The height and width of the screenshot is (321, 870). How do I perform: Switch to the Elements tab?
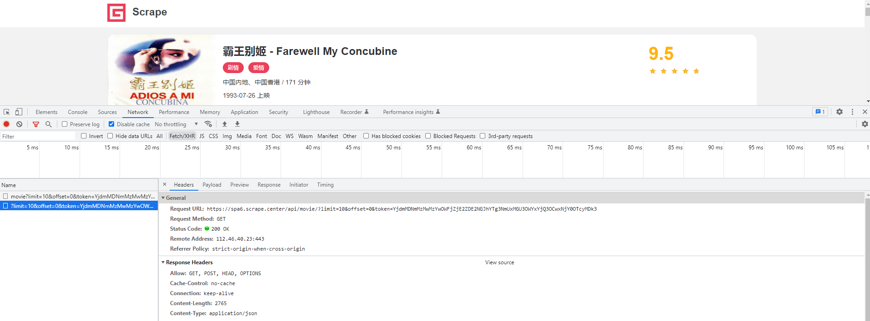coord(46,112)
